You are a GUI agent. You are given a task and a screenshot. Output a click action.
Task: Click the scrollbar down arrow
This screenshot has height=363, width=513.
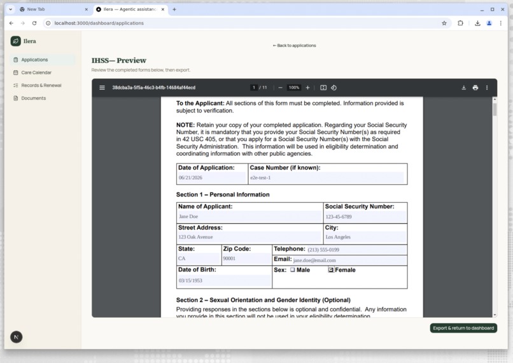tap(495, 315)
